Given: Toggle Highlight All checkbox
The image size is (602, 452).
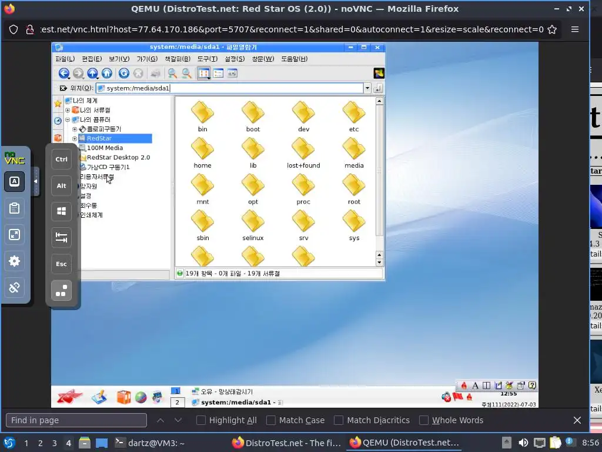Looking at the screenshot, I should click(201, 420).
